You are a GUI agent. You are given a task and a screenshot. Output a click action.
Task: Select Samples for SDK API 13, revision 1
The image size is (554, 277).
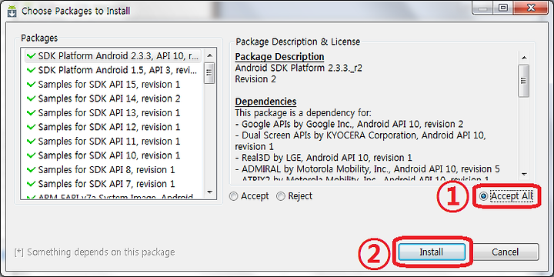[x=113, y=112]
